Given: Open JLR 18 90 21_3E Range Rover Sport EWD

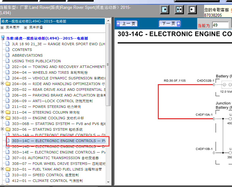Looking at the screenshot, I should point(59,44).
